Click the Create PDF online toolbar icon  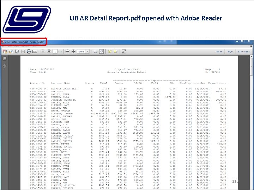click(5, 51)
